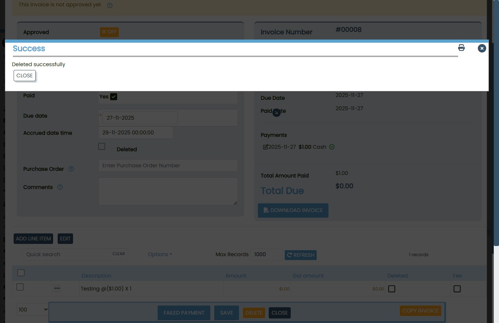Image resolution: width=499 pixels, height=323 pixels.
Task: Check the Fee checkbox in Testing row
Action: click(457, 289)
